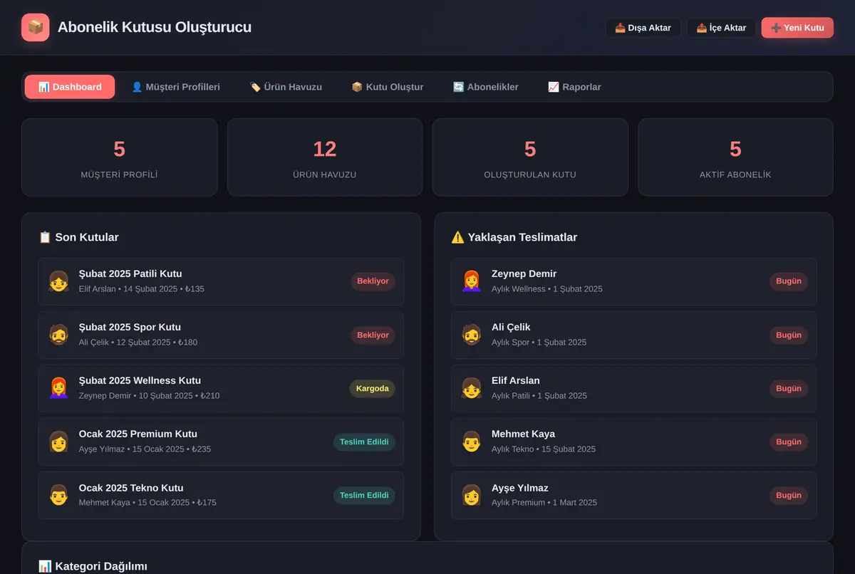The image size is (855, 574).
Task: Click the Kargoda status badge
Action: pos(372,389)
